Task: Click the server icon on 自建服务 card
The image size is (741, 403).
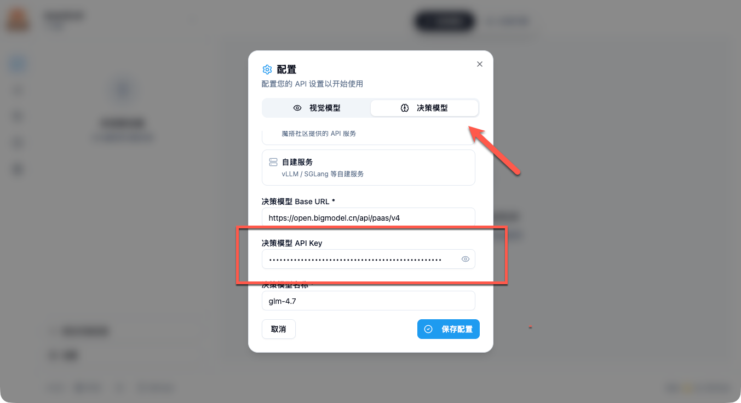Action: coord(273,162)
